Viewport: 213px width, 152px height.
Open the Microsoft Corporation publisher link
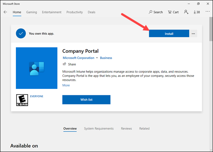click(79, 58)
